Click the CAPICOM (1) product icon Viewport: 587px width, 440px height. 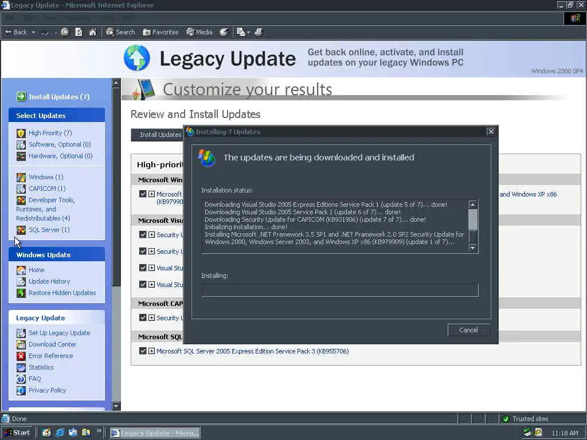(x=21, y=188)
